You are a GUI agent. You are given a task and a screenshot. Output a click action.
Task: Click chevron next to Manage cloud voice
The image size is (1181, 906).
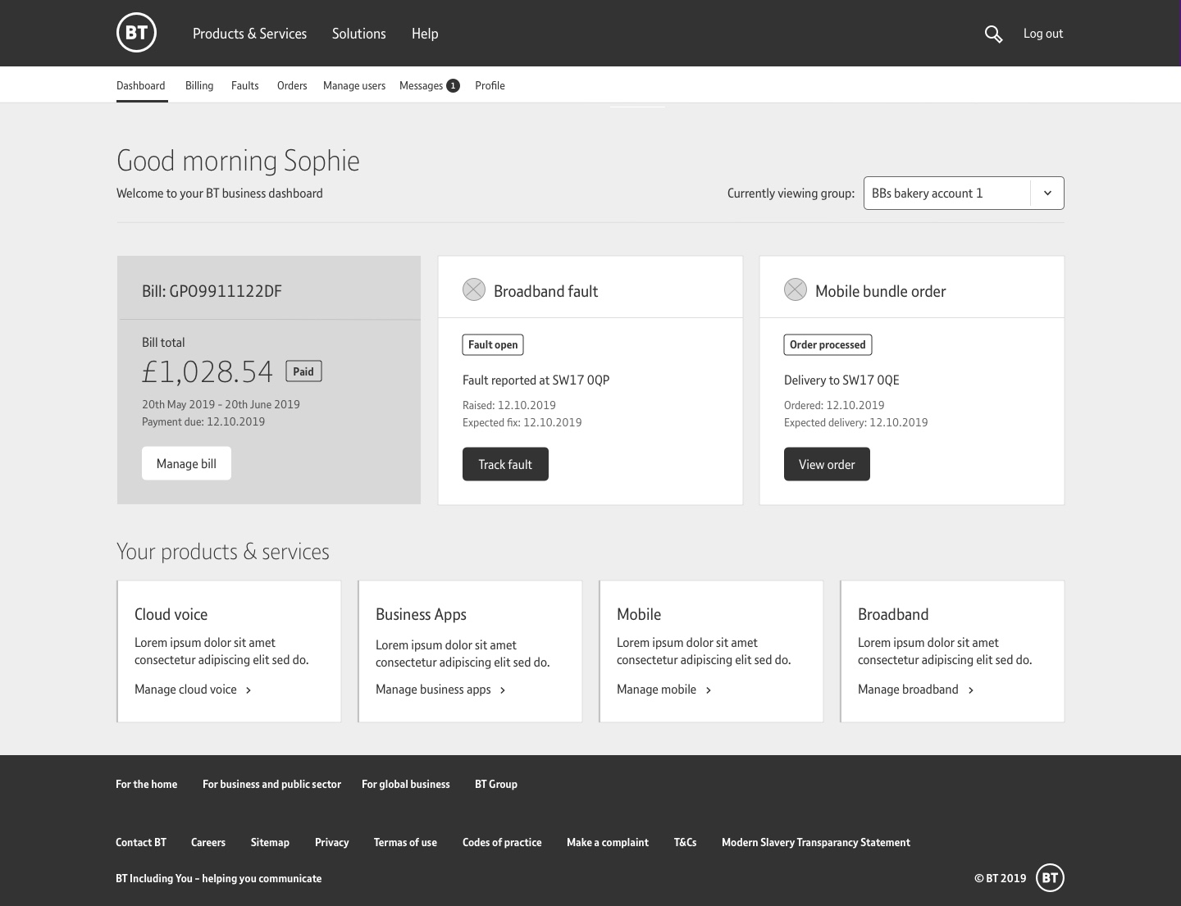pos(249,690)
